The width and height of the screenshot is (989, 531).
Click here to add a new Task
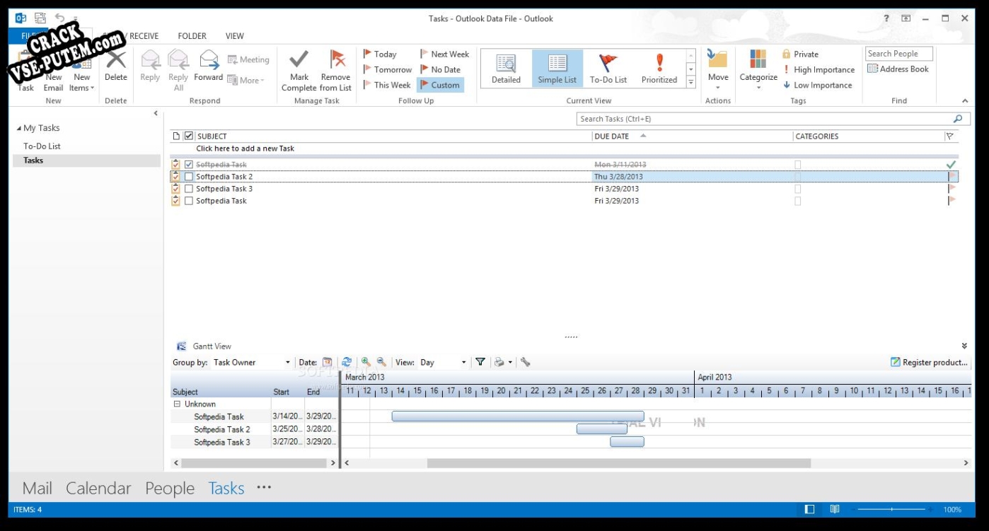[245, 148]
